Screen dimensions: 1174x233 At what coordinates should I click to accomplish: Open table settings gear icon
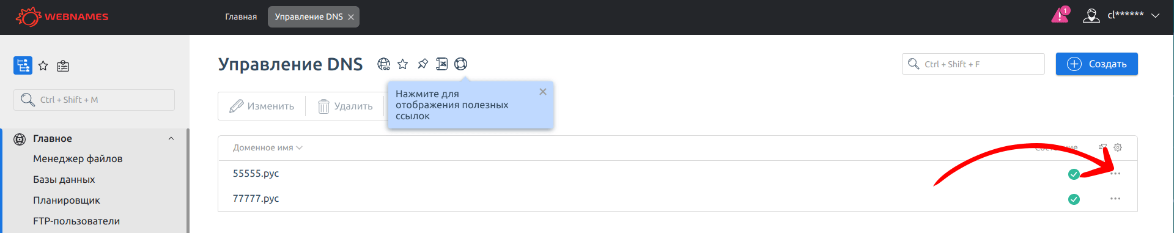point(1118,147)
